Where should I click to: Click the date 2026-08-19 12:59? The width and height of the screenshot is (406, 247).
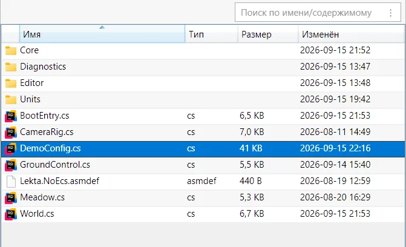pyautogui.click(x=335, y=180)
